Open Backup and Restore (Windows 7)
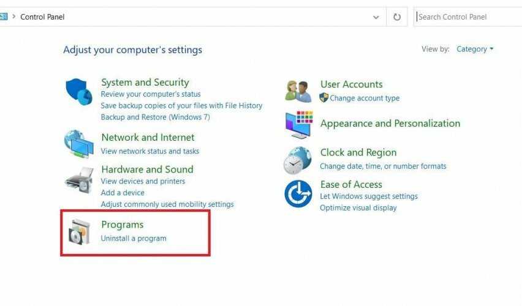The height and width of the screenshot is (306, 522). pos(155,117)
